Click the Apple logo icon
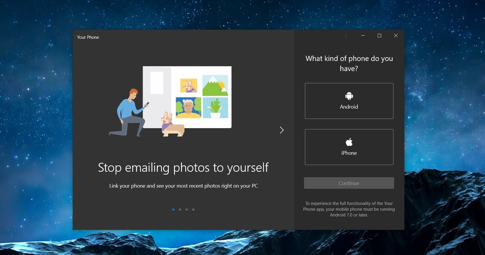 [349, 142]
